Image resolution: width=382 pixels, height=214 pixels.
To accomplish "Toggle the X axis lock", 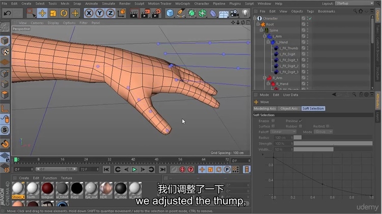I will coord(89,13).
